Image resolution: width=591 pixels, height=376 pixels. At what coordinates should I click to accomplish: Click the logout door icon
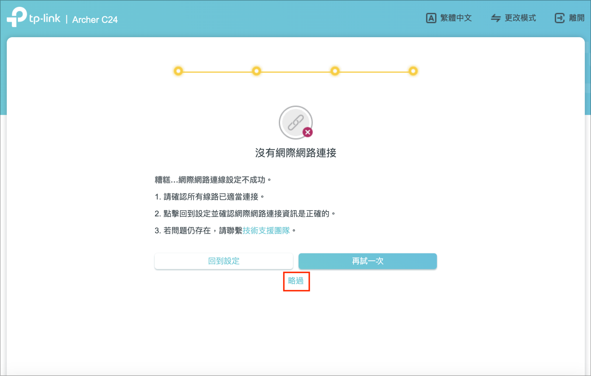(559, 18)
